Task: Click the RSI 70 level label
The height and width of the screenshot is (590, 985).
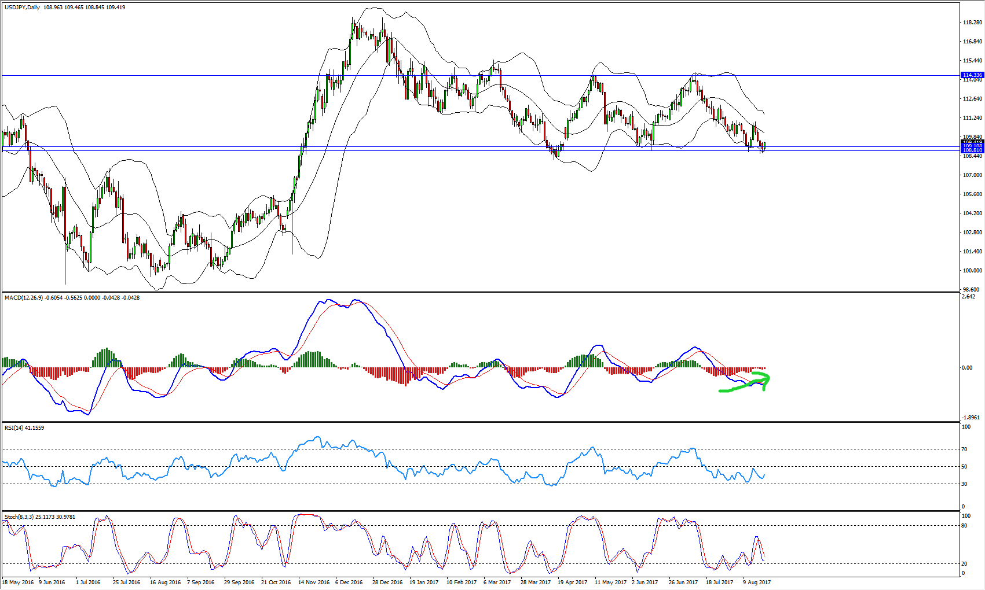Action: click(x=964, y=449)
